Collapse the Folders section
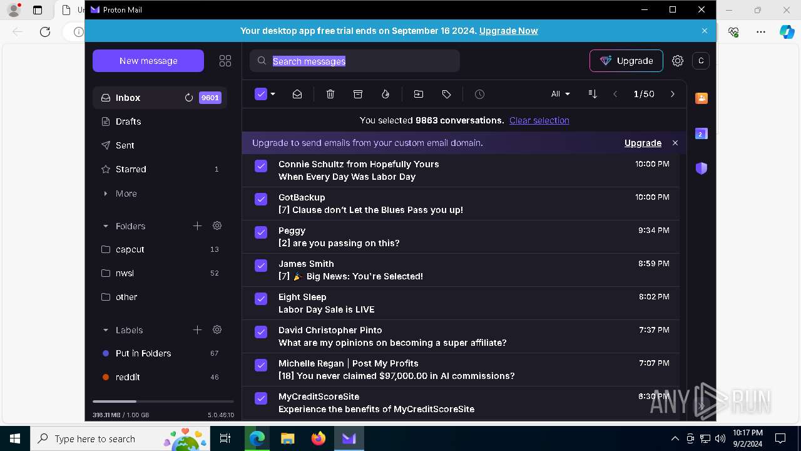This screenshot has height=451, width=801. click(x=105, y=226)
